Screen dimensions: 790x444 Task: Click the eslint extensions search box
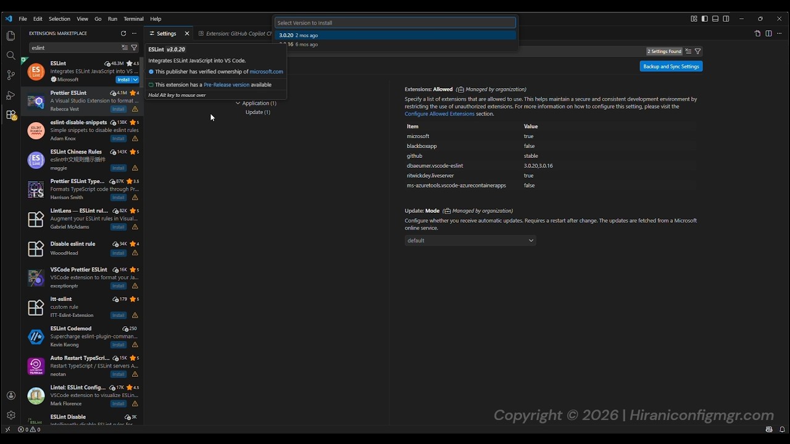(x=75, y=47)
